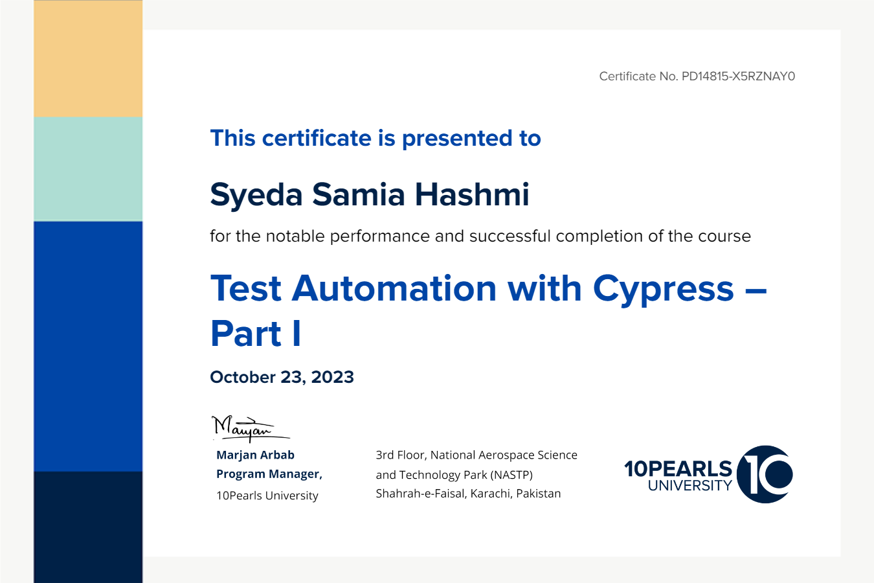Select the royal blue color block
874x583 pixels.
click(88, 346)
